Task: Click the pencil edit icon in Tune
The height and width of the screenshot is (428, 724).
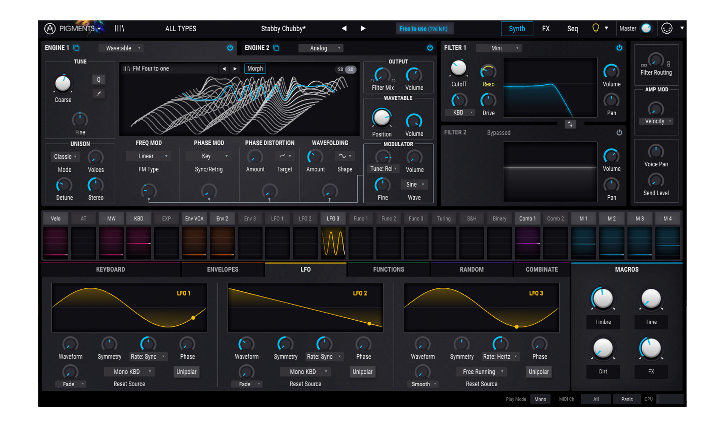Action: click(x=98, y=94)
